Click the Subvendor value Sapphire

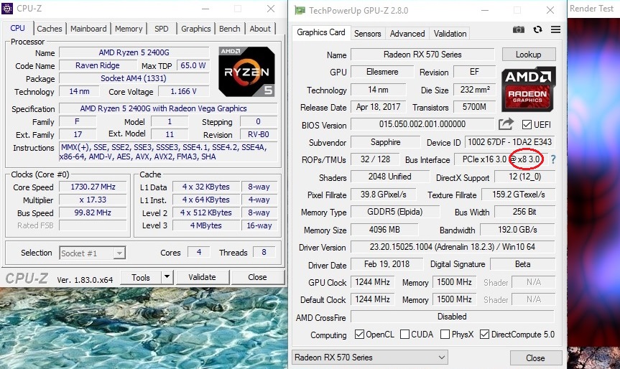click(386, 142)
